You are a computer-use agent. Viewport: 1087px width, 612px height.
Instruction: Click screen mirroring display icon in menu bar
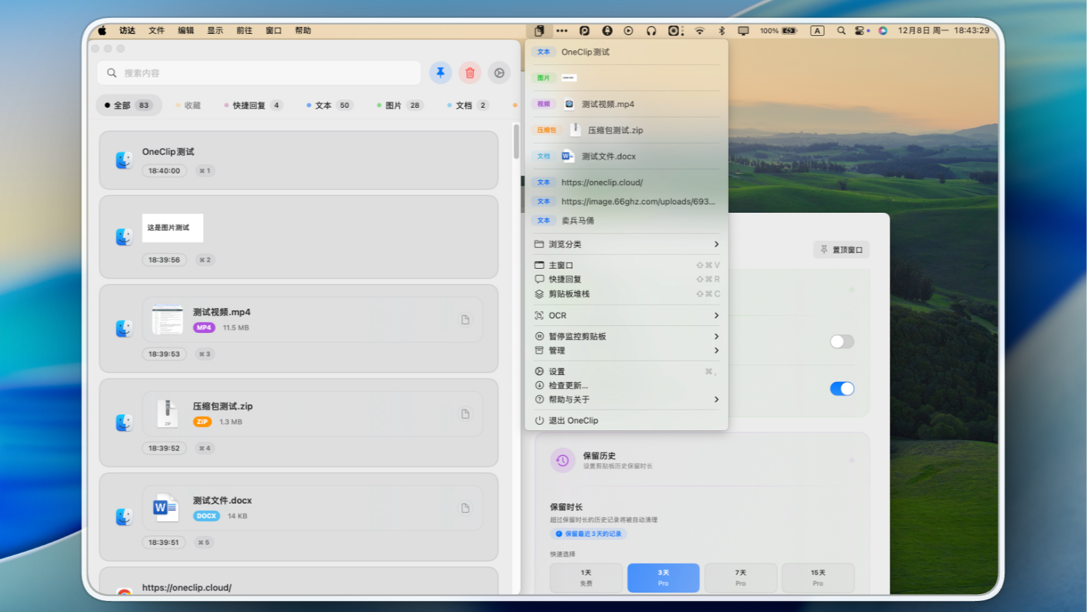click(743, 30)
